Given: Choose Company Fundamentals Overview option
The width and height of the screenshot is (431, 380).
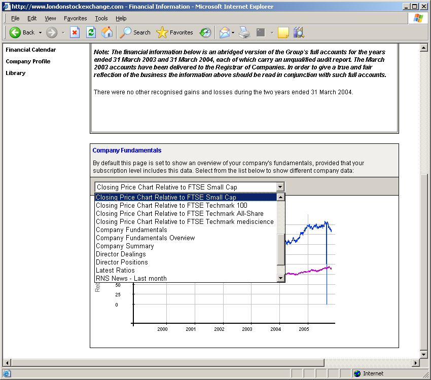Looking at the screenshot, I should pyautogui.click(x=186, y=238).
